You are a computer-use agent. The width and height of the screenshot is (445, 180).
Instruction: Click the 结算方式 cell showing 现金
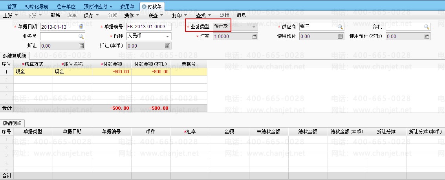pos(33,72)
